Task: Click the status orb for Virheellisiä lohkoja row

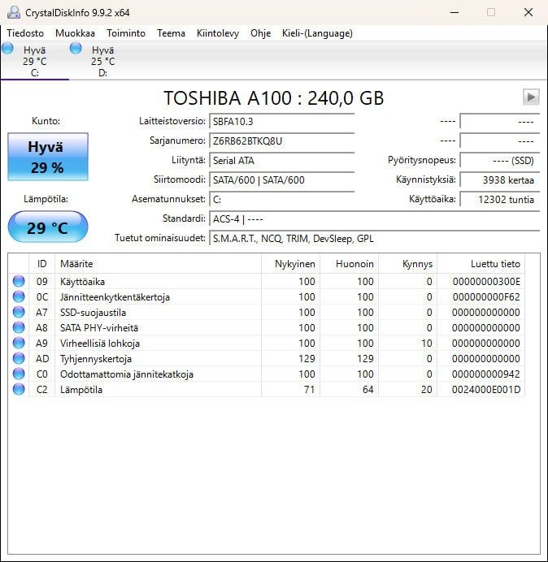Action: (19, 343)
